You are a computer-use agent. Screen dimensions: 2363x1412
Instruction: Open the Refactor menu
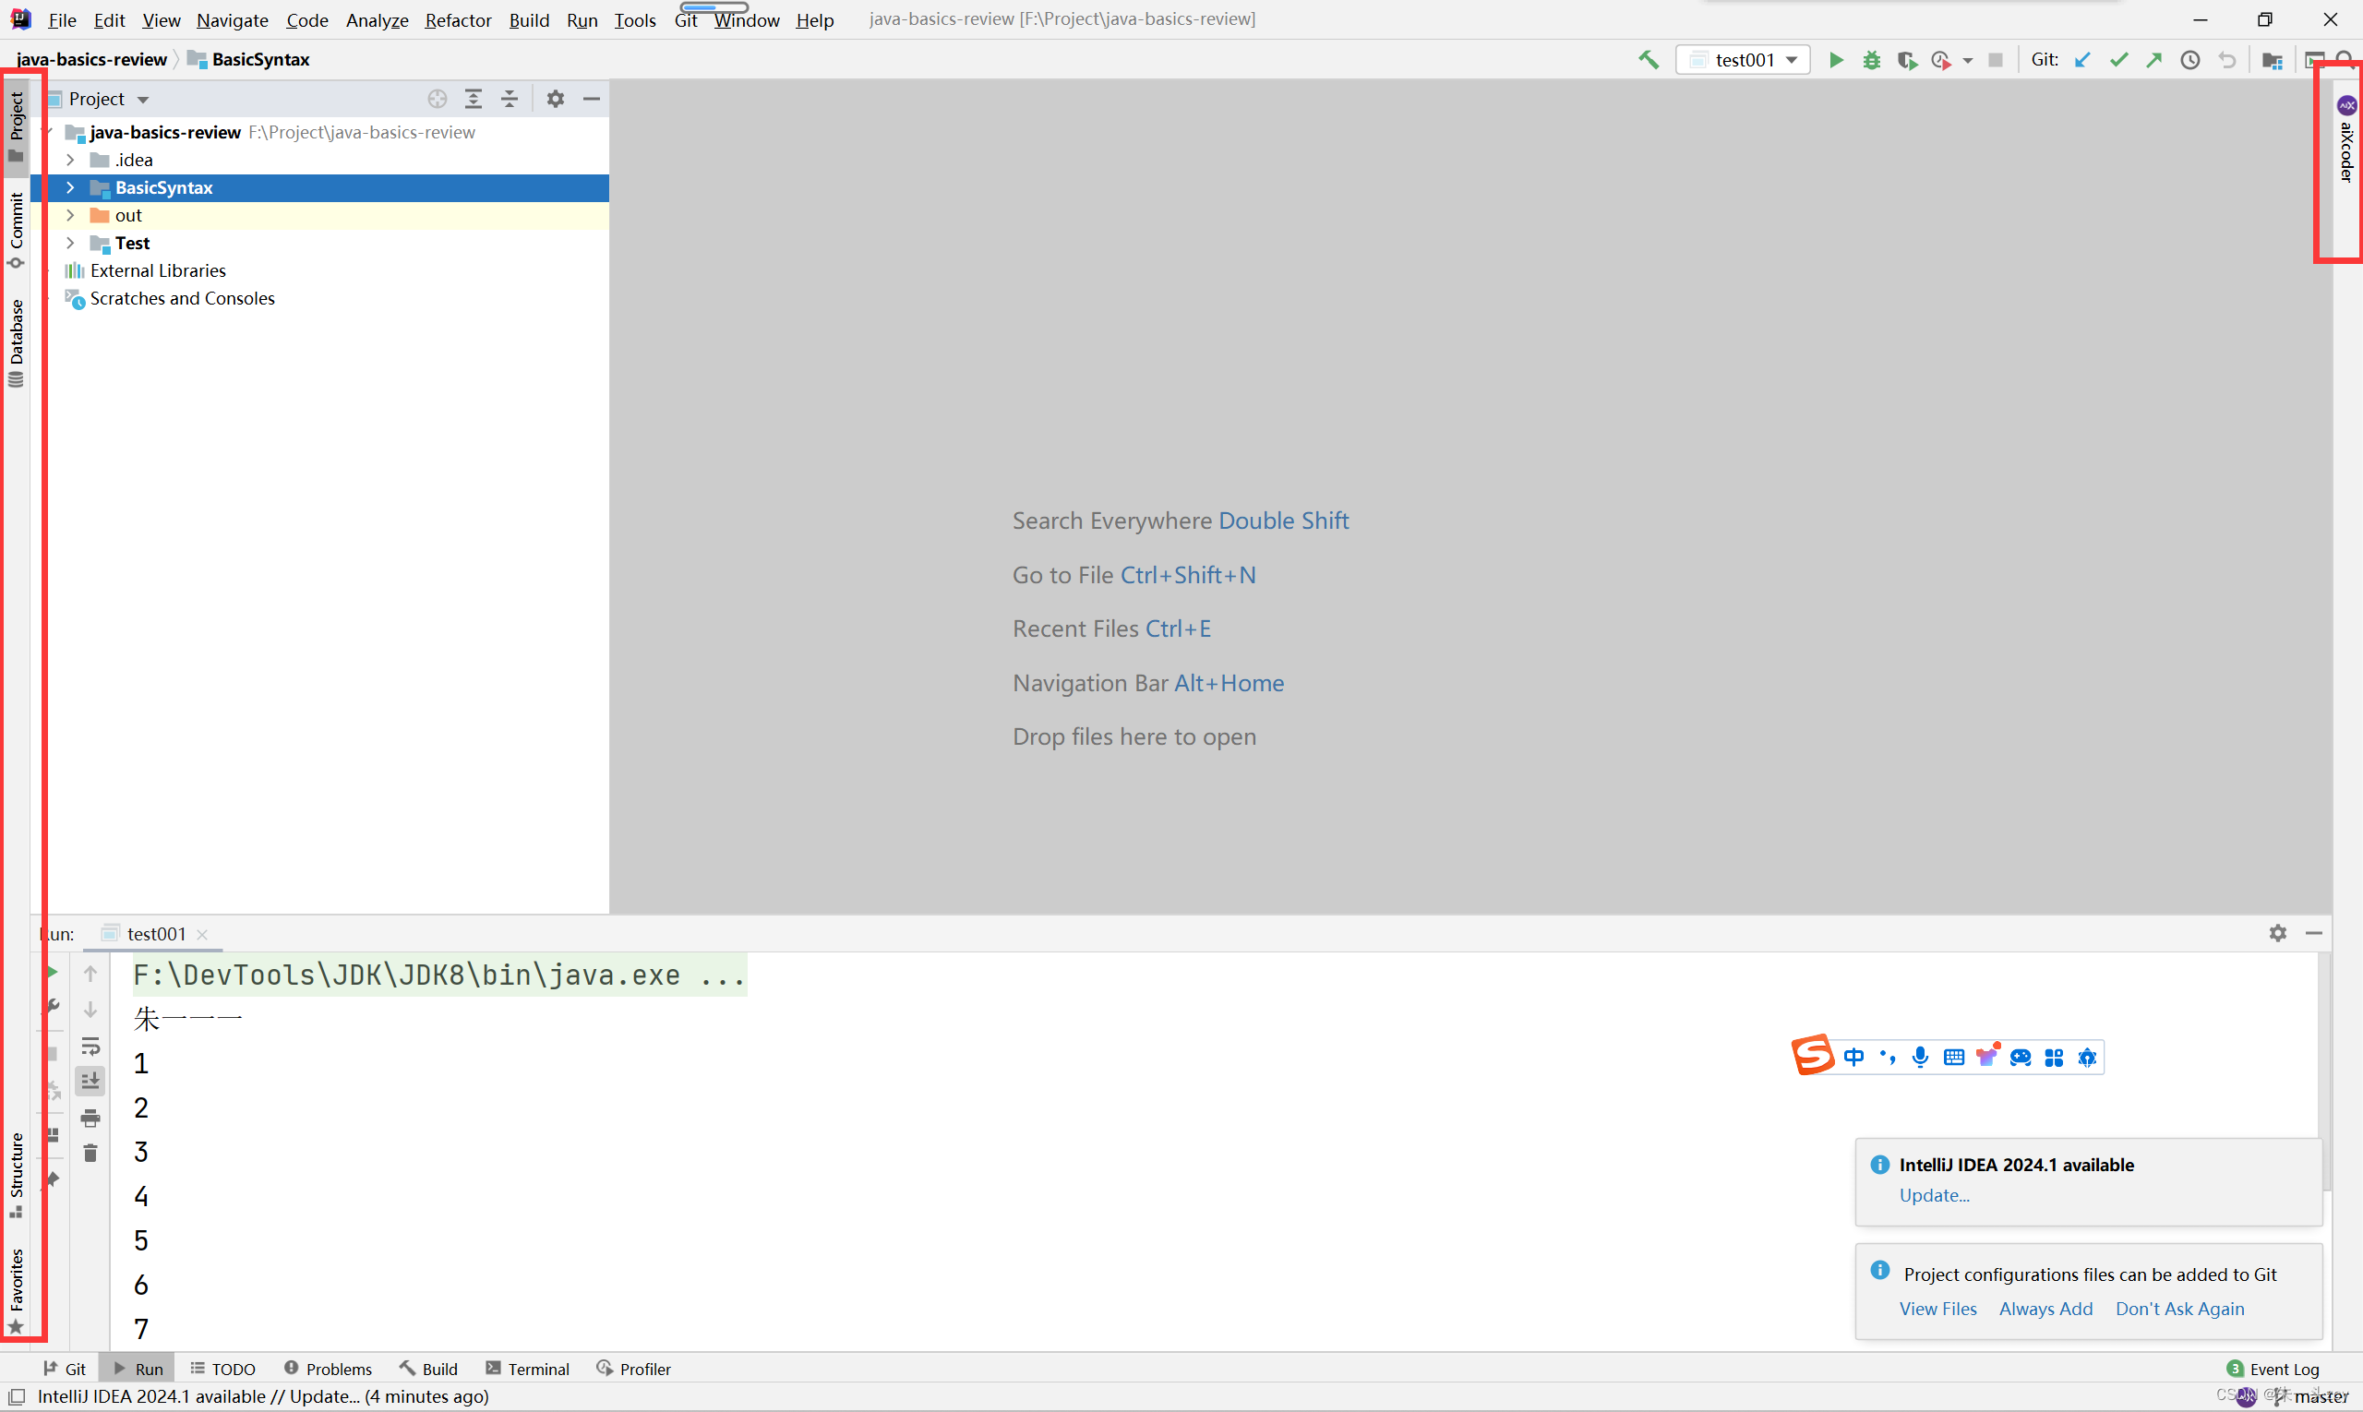(x=458, y=20)
